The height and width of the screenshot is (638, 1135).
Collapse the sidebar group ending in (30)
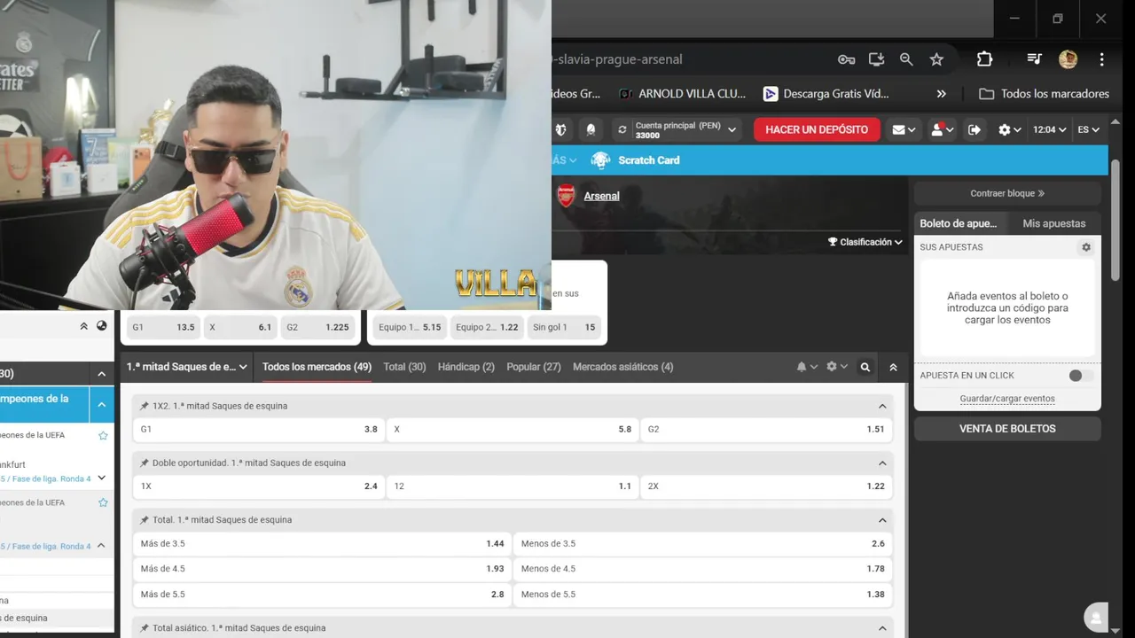tap(101, 374)
